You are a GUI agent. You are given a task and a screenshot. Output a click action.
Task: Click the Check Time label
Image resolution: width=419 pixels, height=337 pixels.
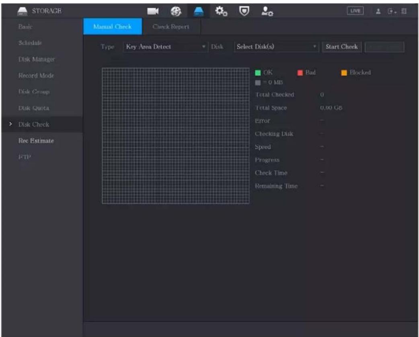coord(271,173)
